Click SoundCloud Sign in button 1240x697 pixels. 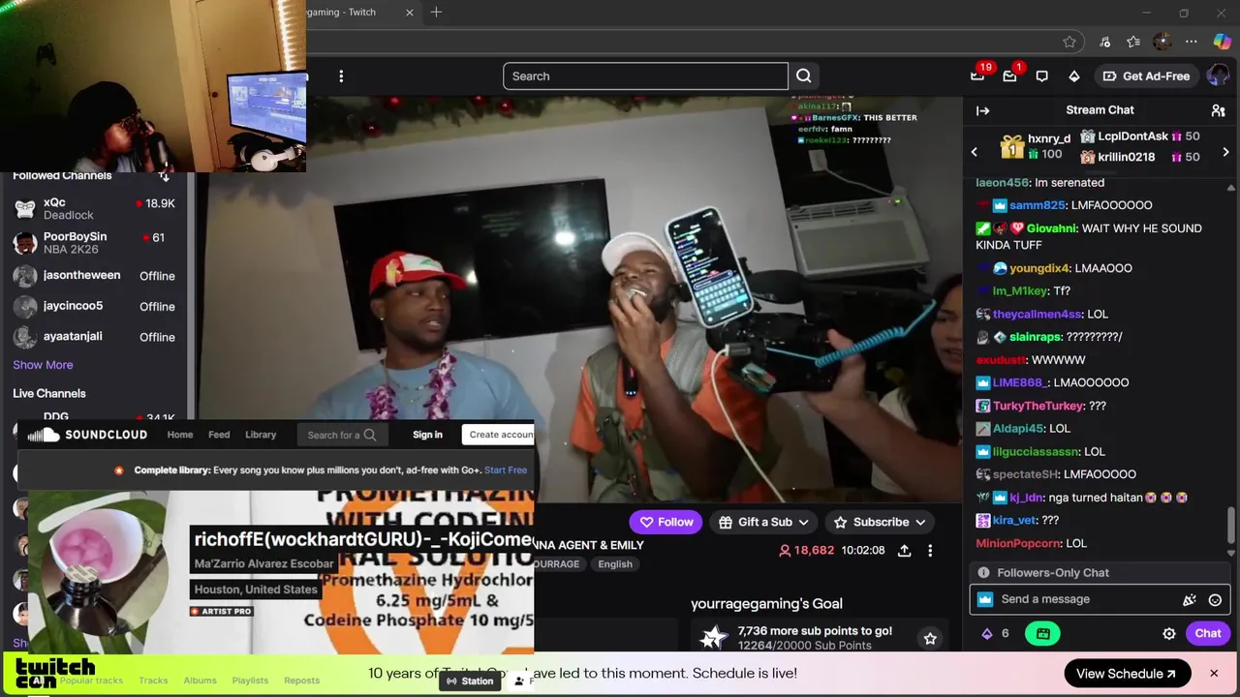427,435
